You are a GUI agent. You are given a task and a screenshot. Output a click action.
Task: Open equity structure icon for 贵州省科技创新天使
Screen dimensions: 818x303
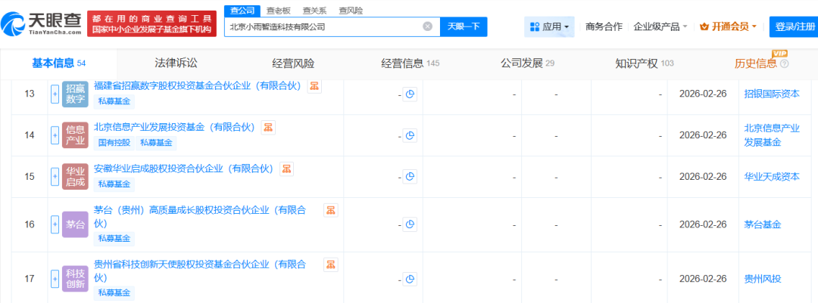click(331, 264)
